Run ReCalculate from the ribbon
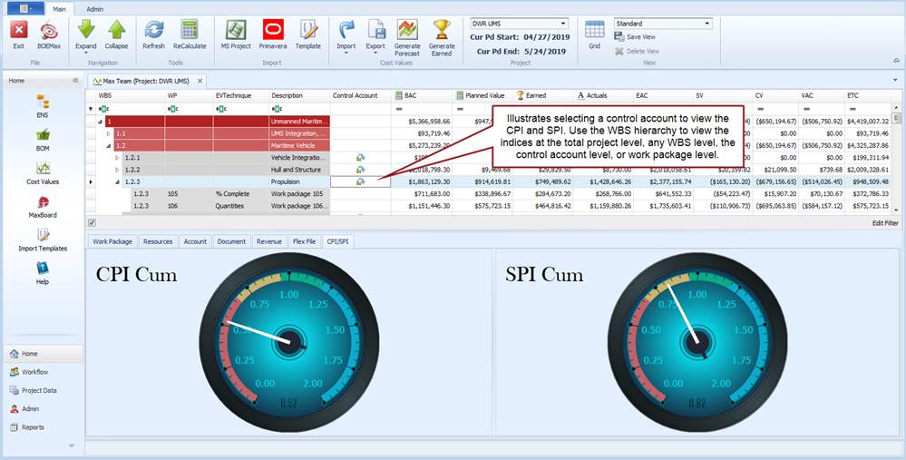The height and width of the screenshot is (460, 906). 189,30
